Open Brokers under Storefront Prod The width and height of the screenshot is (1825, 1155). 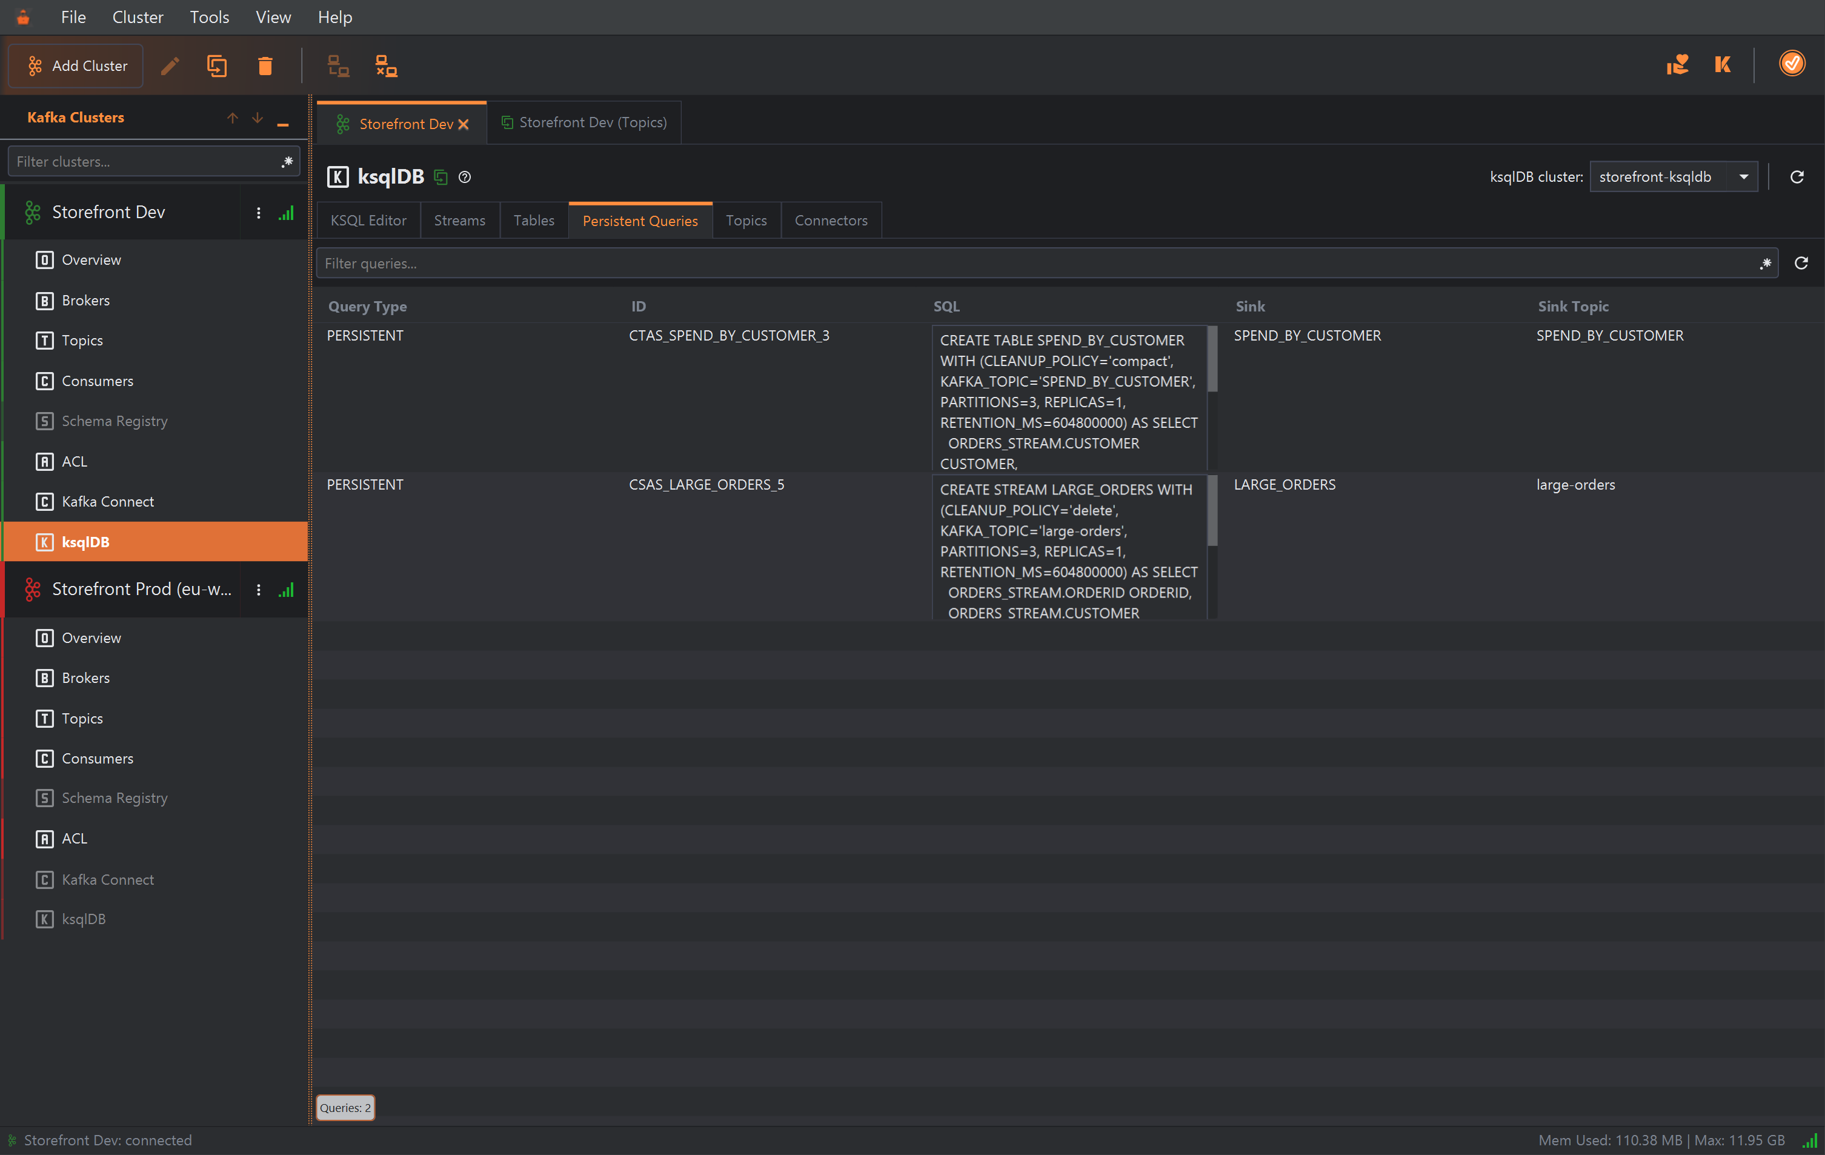coord(155,677)
